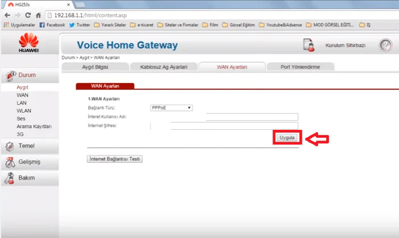Viewport: 399px width, 238px height.
Task: Expand the Bakım menu section
Action: click(x=30, y=178)
